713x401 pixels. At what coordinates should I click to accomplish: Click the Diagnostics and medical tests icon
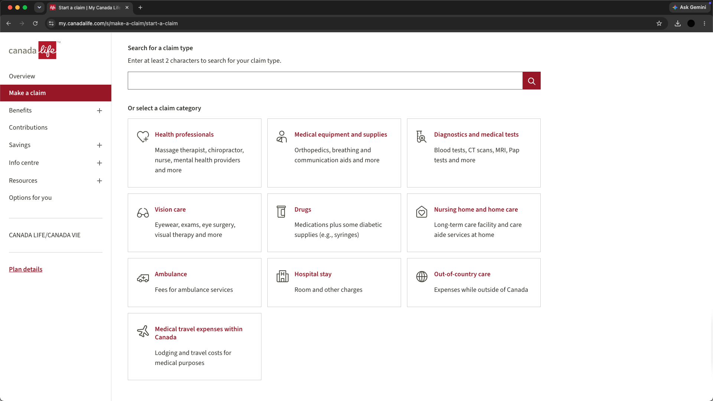(x=421, y=137)
